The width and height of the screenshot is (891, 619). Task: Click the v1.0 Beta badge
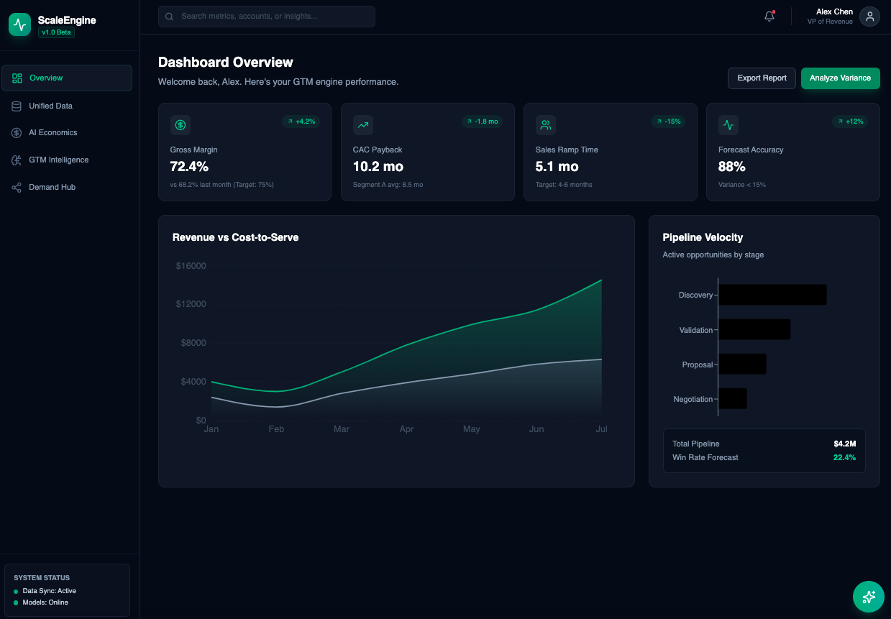point(55,32)
